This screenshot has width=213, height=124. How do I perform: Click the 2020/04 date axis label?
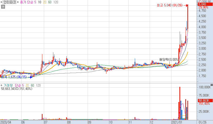click(x=6, y=122)
